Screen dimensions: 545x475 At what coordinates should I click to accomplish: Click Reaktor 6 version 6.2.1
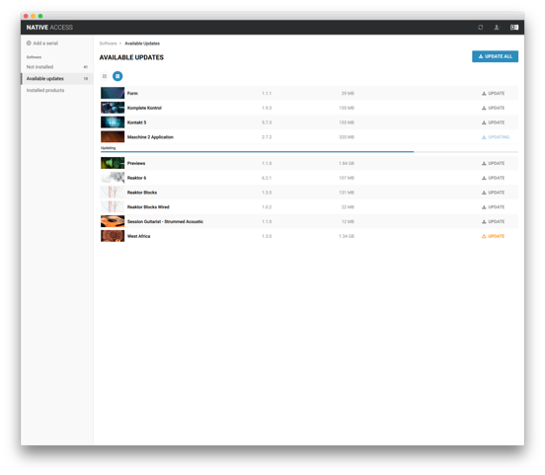pyautogui.click(x=267, y=178)
